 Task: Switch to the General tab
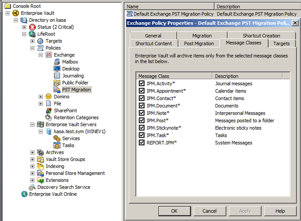pyautogui.click(x=153, y=36)
